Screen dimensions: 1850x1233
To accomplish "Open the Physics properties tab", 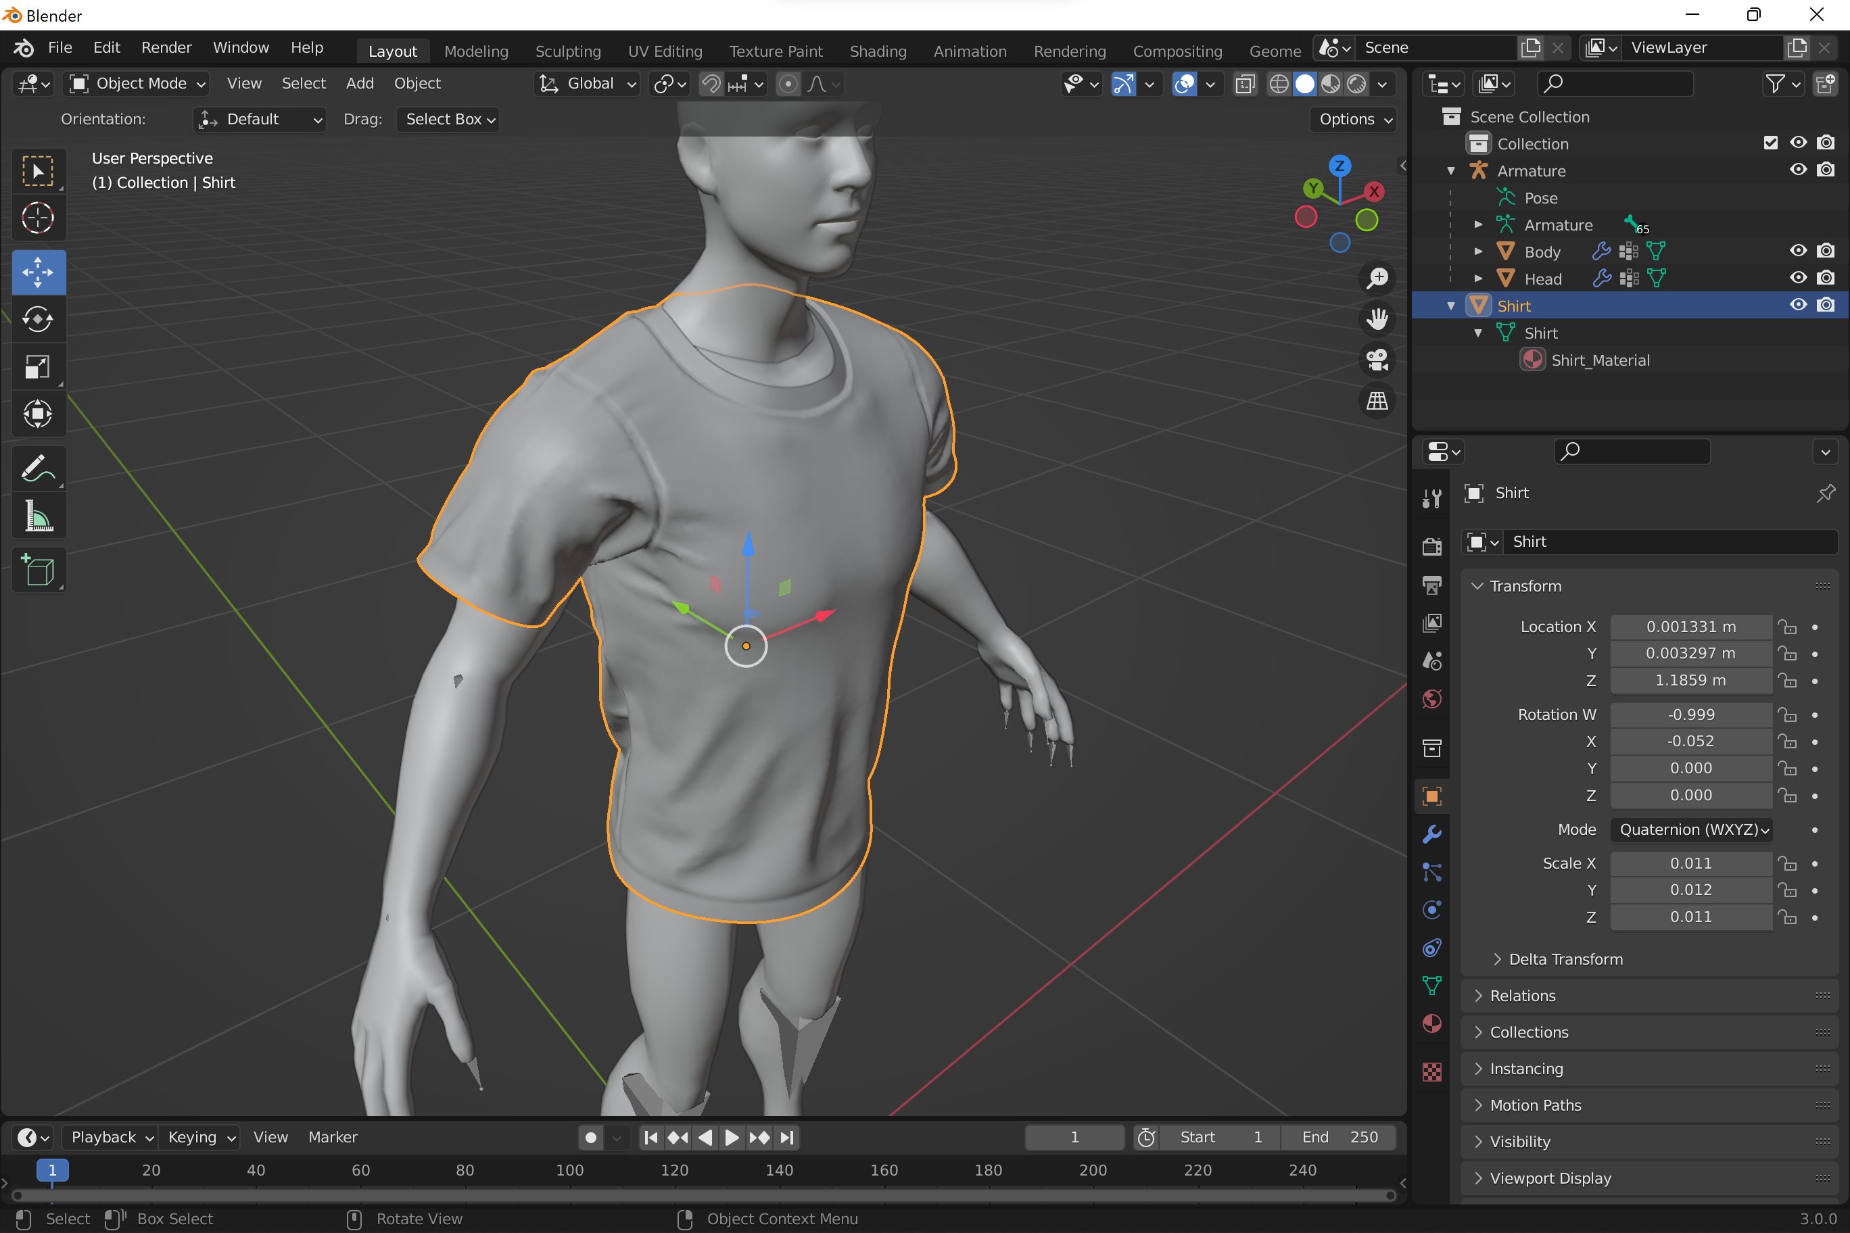I will coord(1431,910).
